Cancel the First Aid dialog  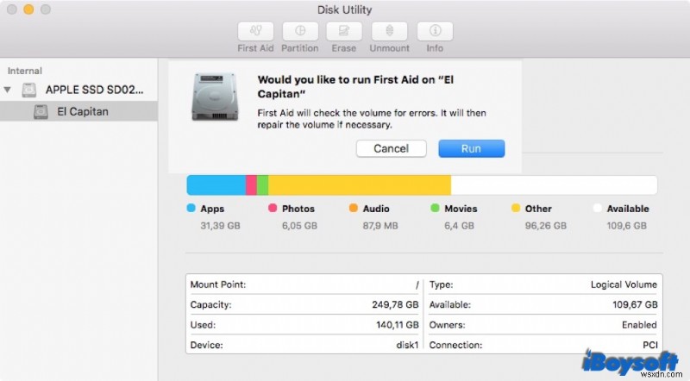point(392,149)
